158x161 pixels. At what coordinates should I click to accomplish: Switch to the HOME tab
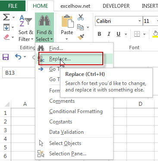pos(41,6)
